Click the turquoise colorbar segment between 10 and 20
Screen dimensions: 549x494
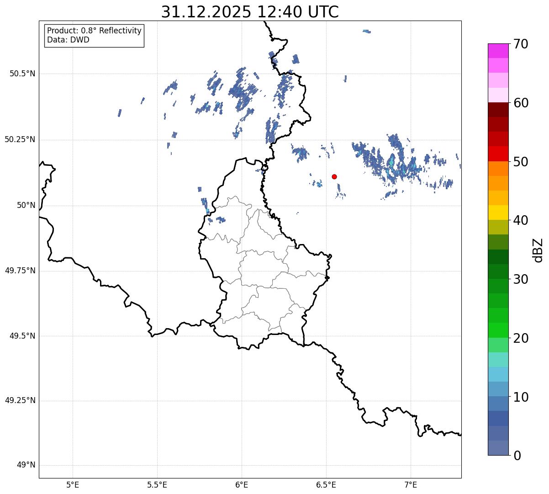click(x=498, y=360)
